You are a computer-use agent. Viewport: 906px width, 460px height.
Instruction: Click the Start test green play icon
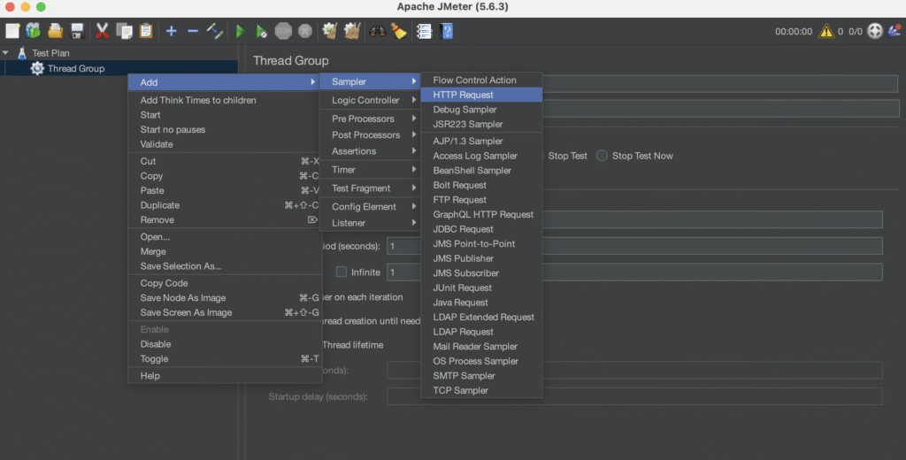[x=240, y=31]
